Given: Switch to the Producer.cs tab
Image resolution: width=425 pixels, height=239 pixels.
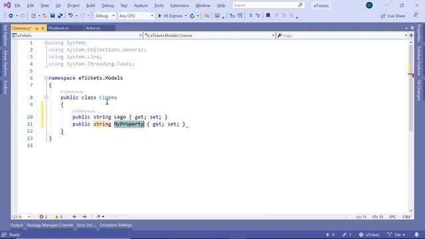Looking at the screenshot, I should [65, 28].
